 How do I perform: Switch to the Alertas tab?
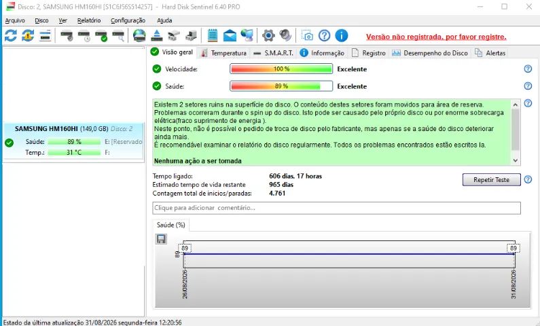click(490, 53)
